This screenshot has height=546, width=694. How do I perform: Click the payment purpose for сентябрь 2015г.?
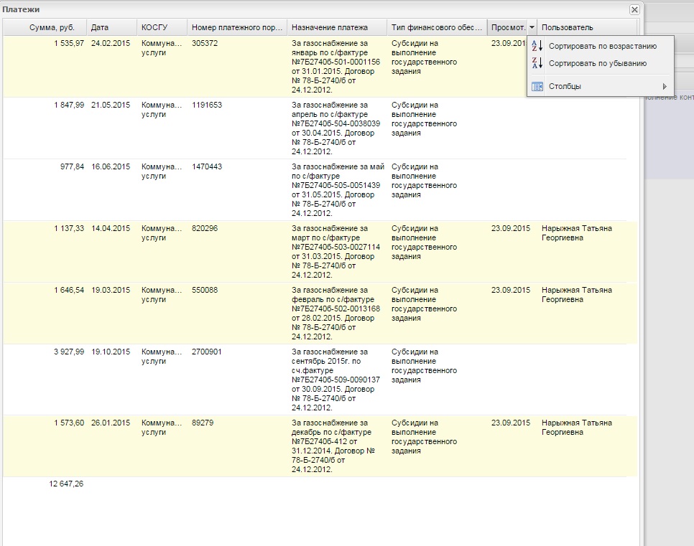point(336,380)
